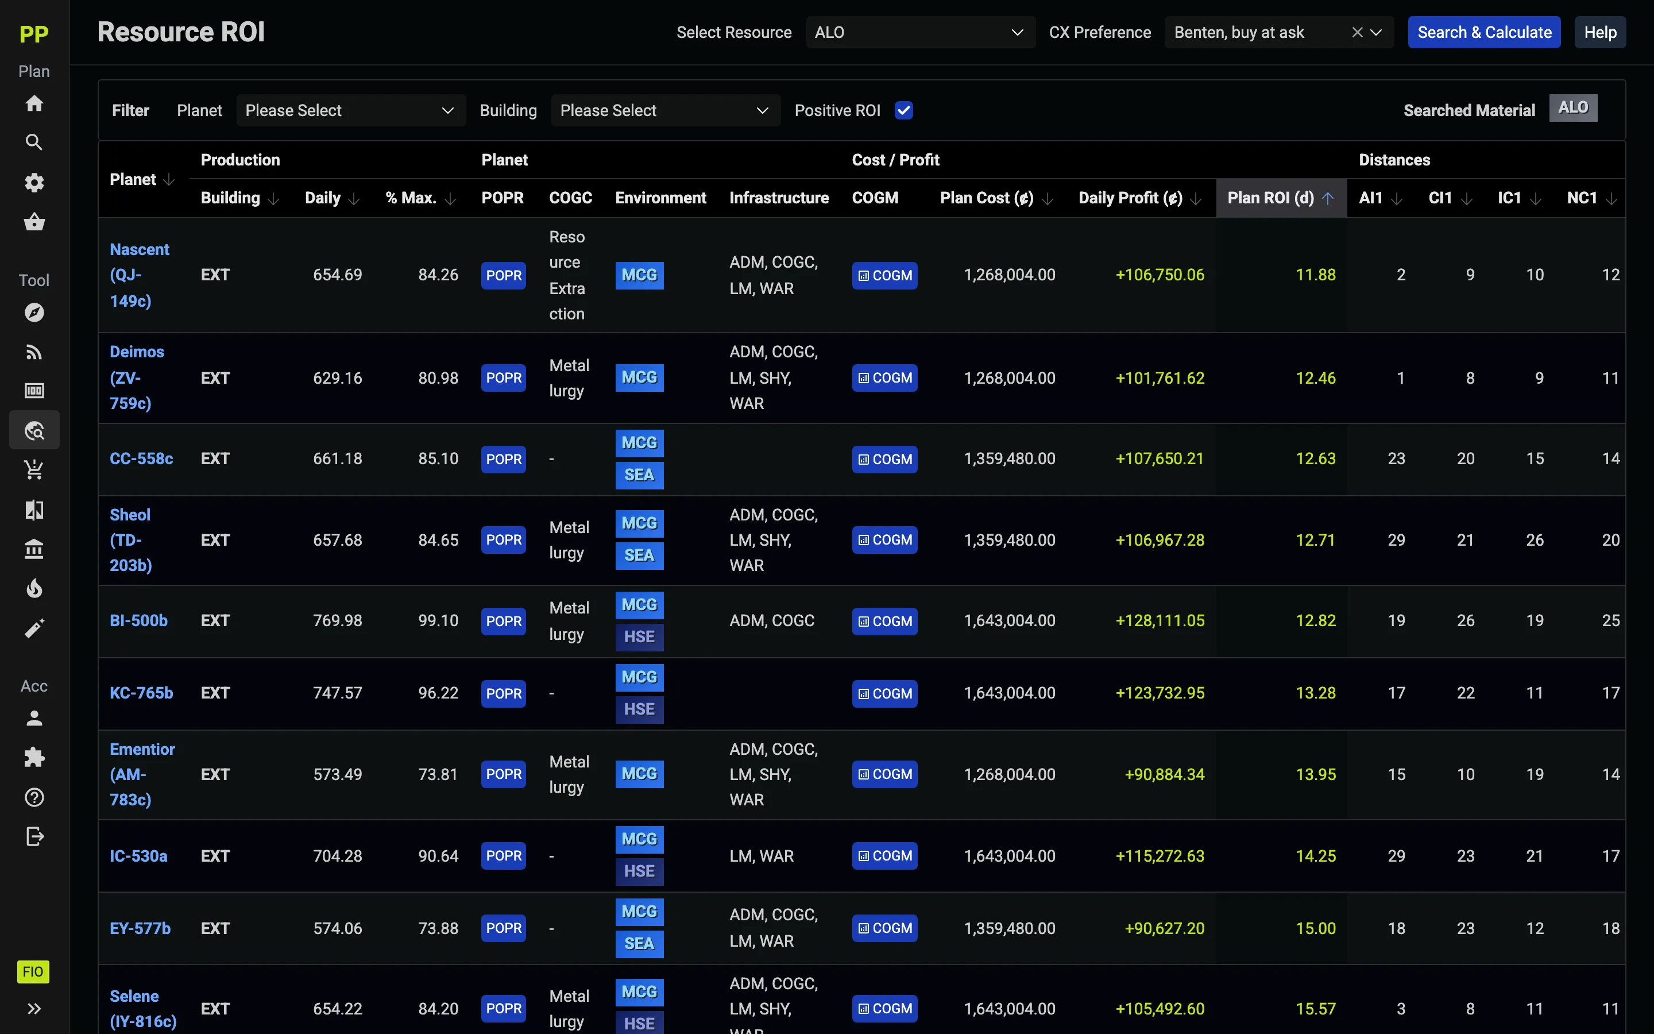
Task: Click COGM button in KC-765b row
Action: (884, 694)
